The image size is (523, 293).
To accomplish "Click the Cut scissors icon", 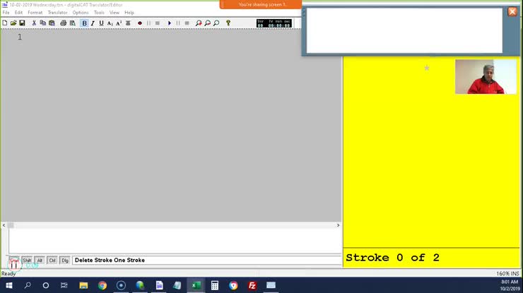I will pos(34,23).
